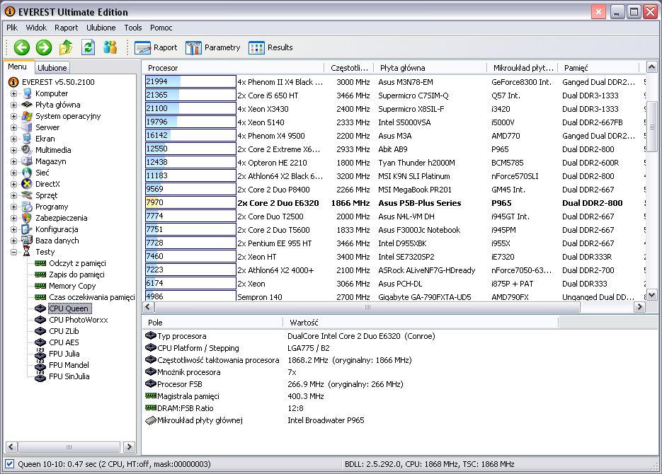Click the green back arrow toolbar icon
662x474 pixels.
click(22, 47)
